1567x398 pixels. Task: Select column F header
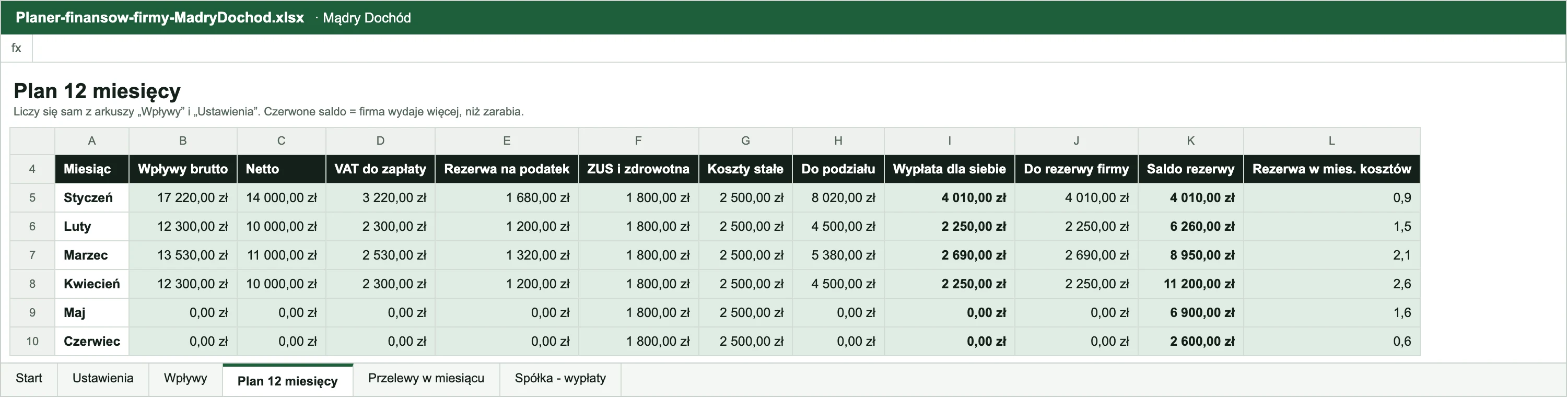[639, 141]
